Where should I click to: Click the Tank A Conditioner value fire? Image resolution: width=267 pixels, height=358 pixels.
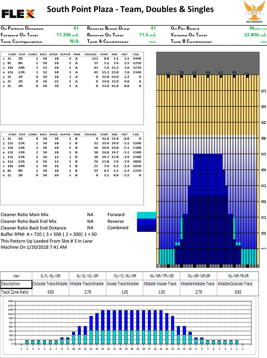(152, 42)
